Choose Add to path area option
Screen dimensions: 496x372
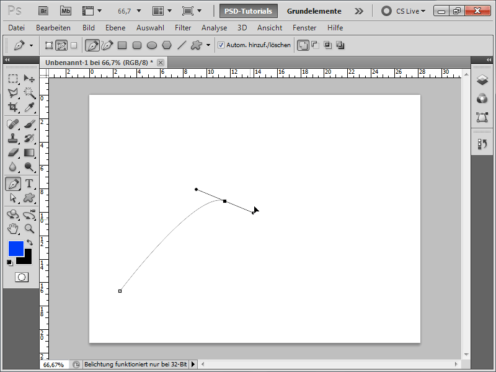(x=303, y=45)
